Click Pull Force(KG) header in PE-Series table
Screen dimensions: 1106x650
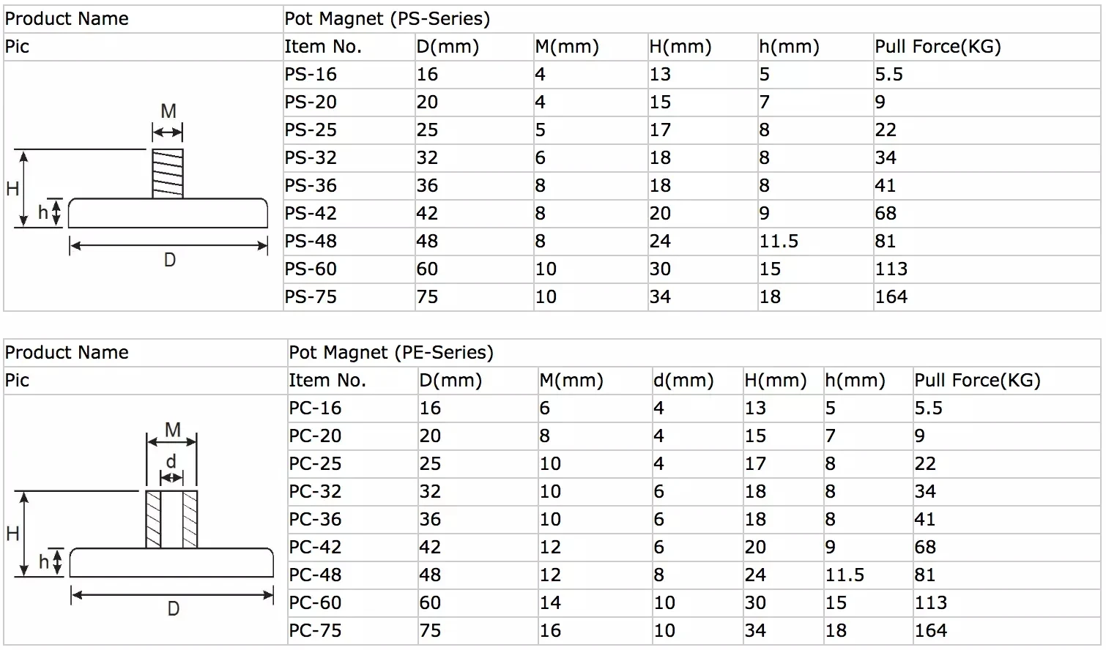[x=977, y=381]
